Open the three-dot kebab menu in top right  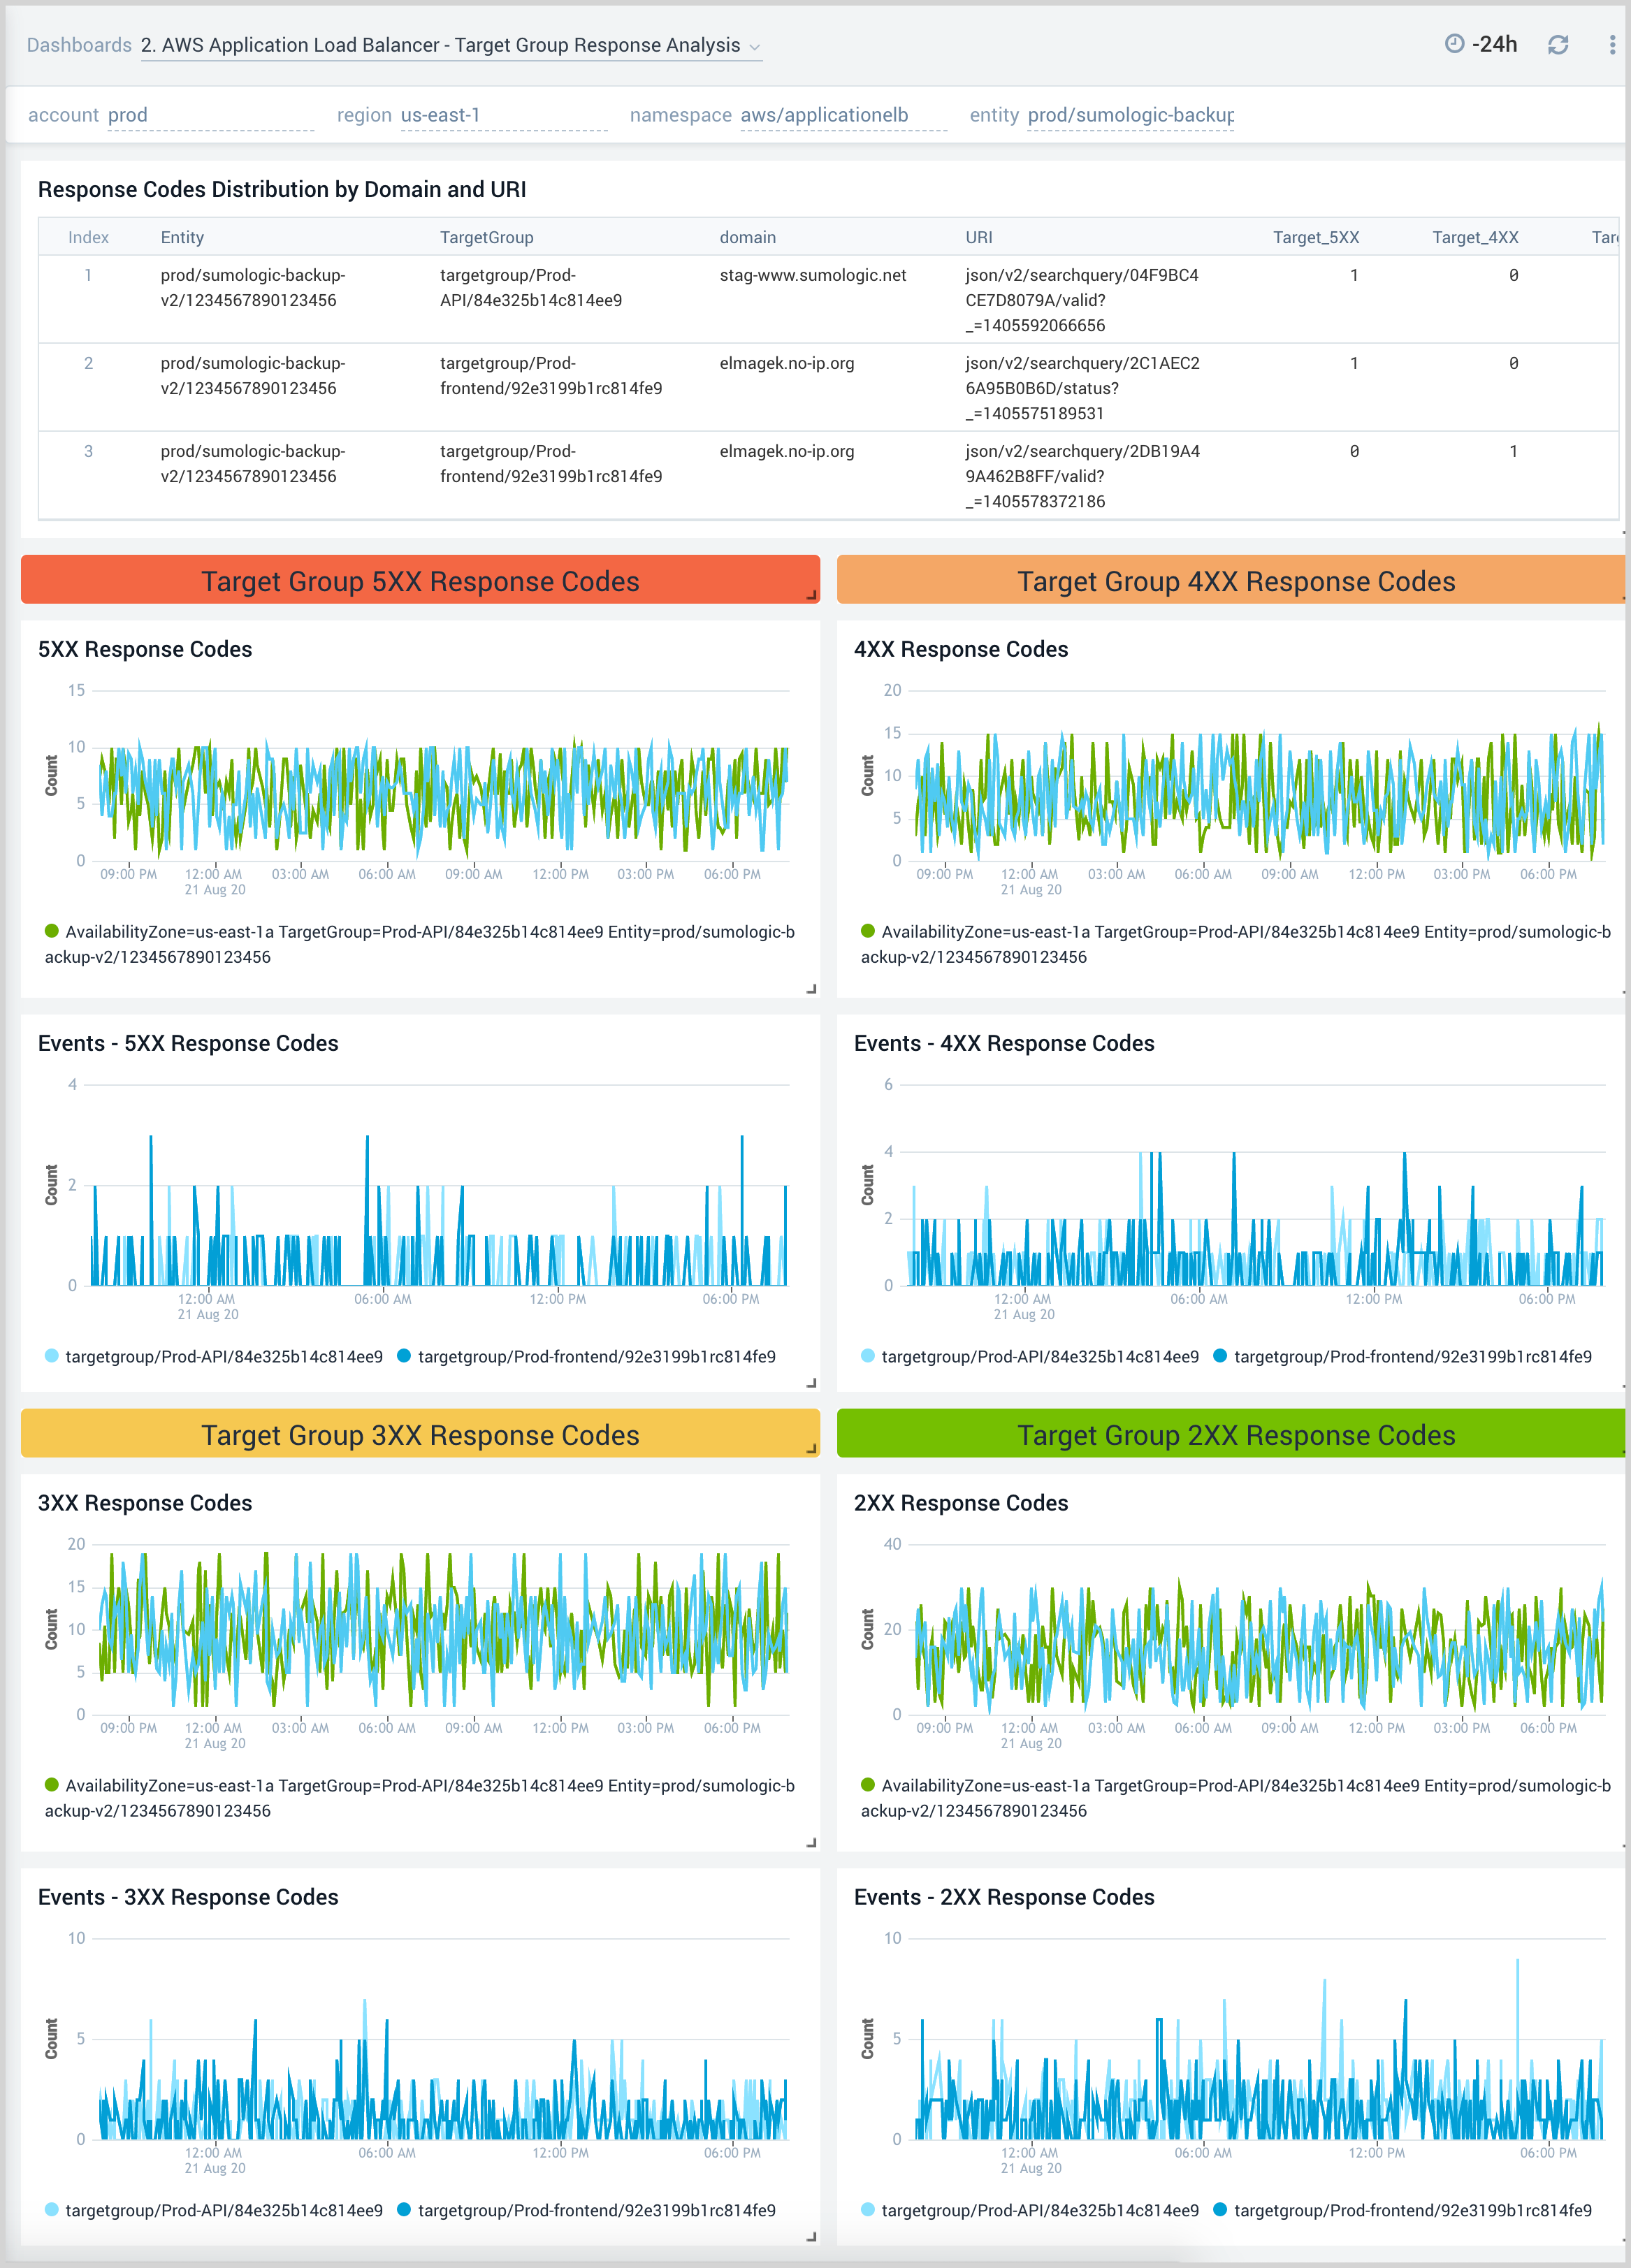[x=1611, y=45]
